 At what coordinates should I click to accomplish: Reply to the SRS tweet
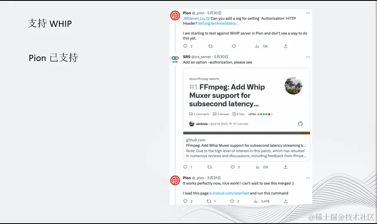click(185, 167)
